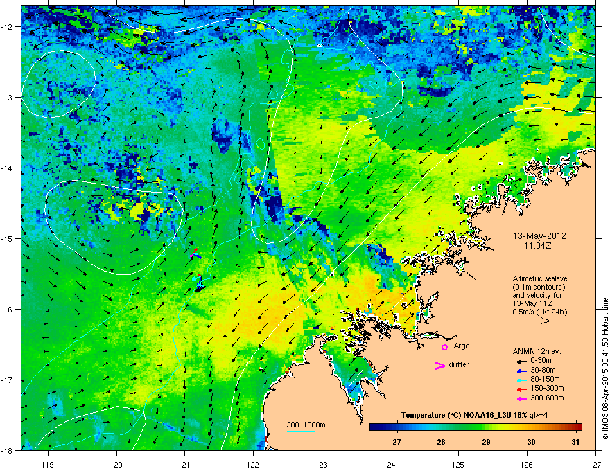Image resolution: width=610 pixels, height=471 pixels.
Task: Click the black 0-30m arrow legend icon
Action: pos(521,362)
